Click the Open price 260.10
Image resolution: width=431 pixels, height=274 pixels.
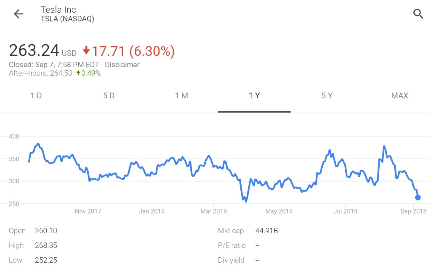pos(46,231)
